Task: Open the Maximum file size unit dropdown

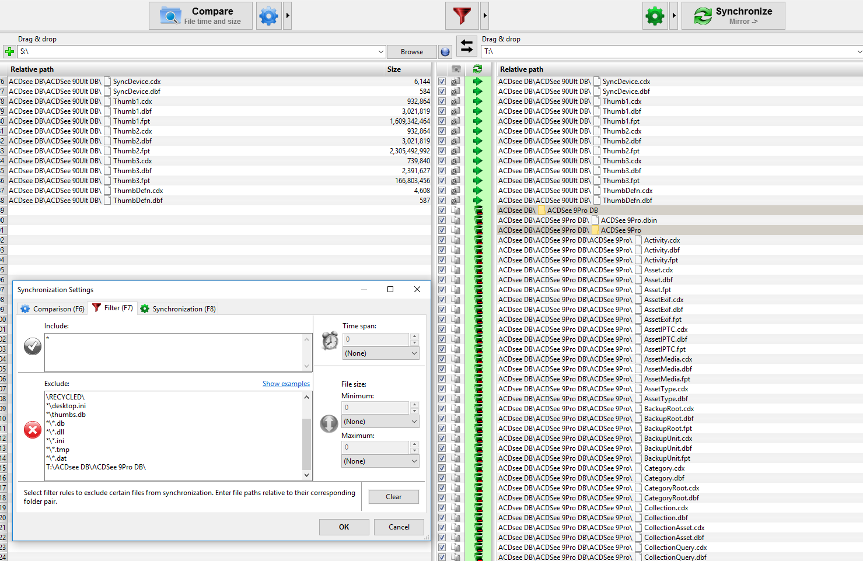Action: click(x=380, y=461)
